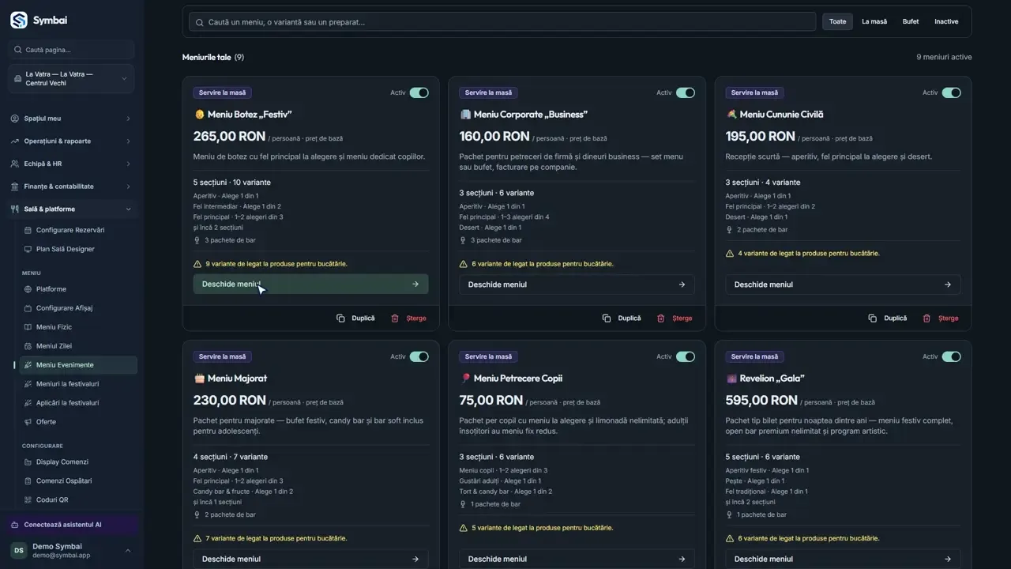Expand the Spațiul meu section
This screenshot has width=1011, height=569.
(x=71, y=119)
